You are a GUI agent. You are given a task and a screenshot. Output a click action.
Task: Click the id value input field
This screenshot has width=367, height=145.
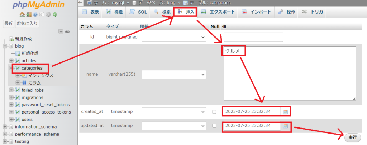pos(253,37)
